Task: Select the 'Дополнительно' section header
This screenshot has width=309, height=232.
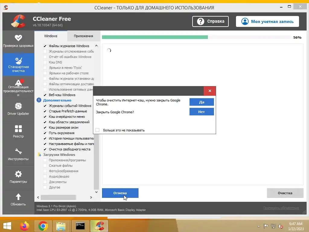Action: point(57,100)
